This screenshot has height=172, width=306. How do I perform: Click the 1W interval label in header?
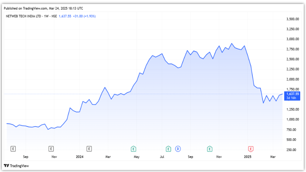coord(47,16)
